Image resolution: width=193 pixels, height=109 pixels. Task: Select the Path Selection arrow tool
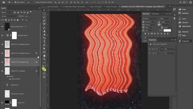click(x=44, y=49)
